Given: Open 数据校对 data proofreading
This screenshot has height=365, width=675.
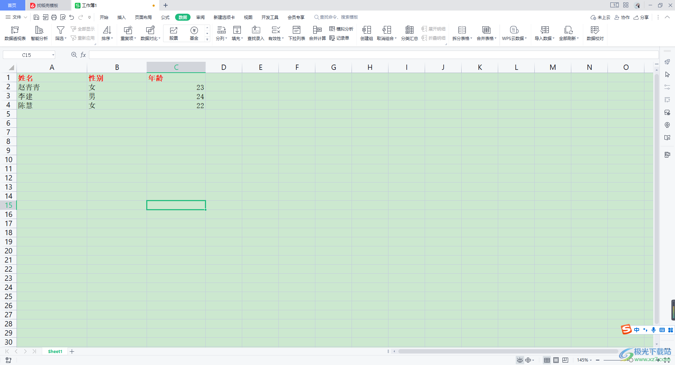Looking at the screenshot, I should (x=595, y=33).
